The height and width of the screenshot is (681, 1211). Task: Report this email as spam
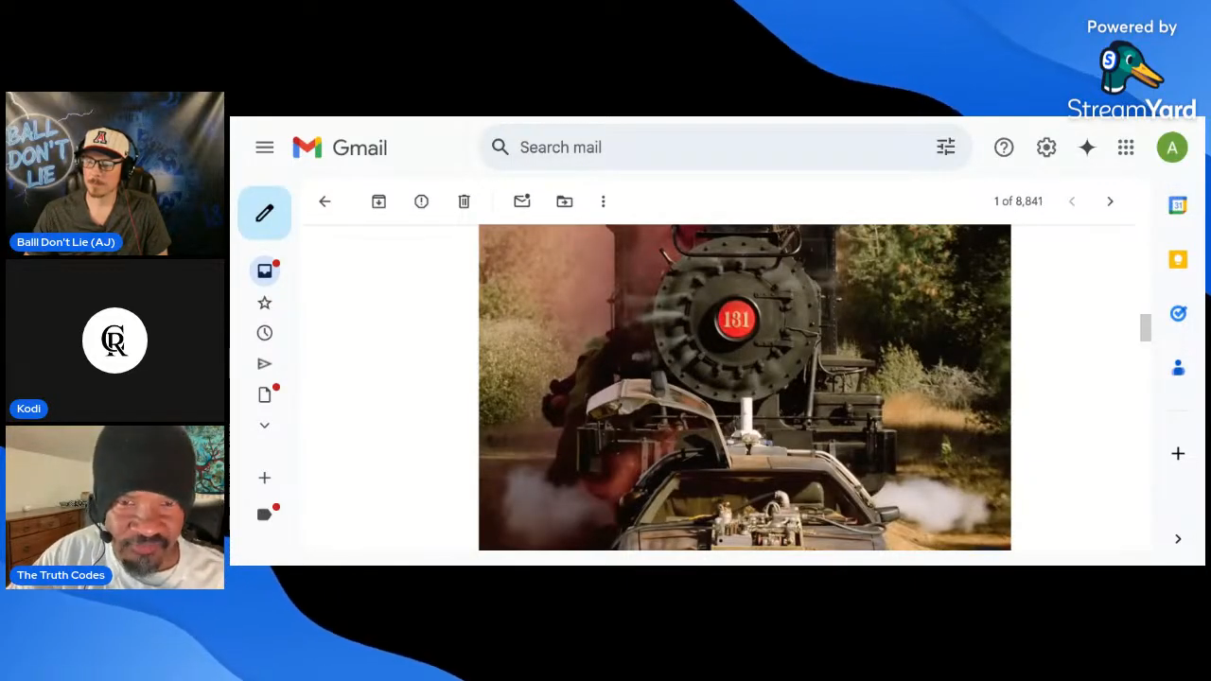[421, 201]
